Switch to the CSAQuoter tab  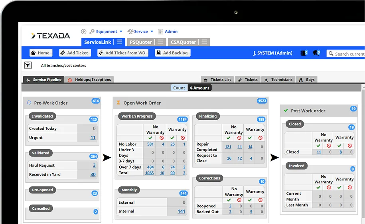(x=183, y=42)
